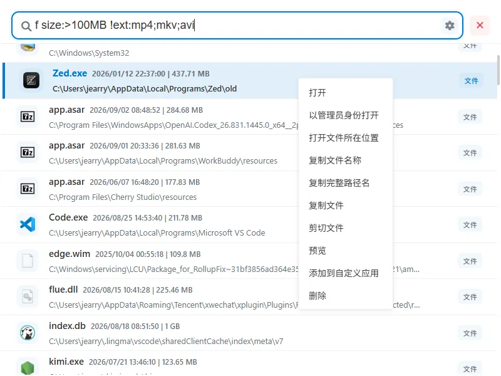This screenshot has height=376, width=501.
Task: Click the Zed.exe file name
Action: [70, 73]
